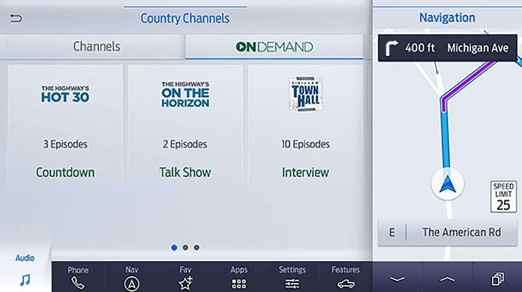Select the first page indicator dot
The image size is (522, 292).
[174, 247]
